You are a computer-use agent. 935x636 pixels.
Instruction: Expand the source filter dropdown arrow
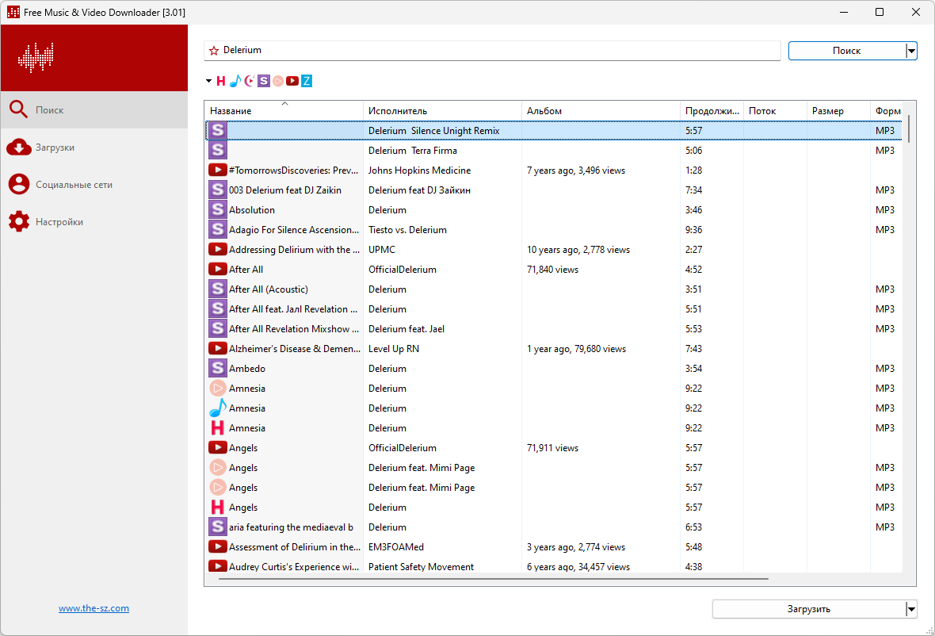[x=208, y=81]
